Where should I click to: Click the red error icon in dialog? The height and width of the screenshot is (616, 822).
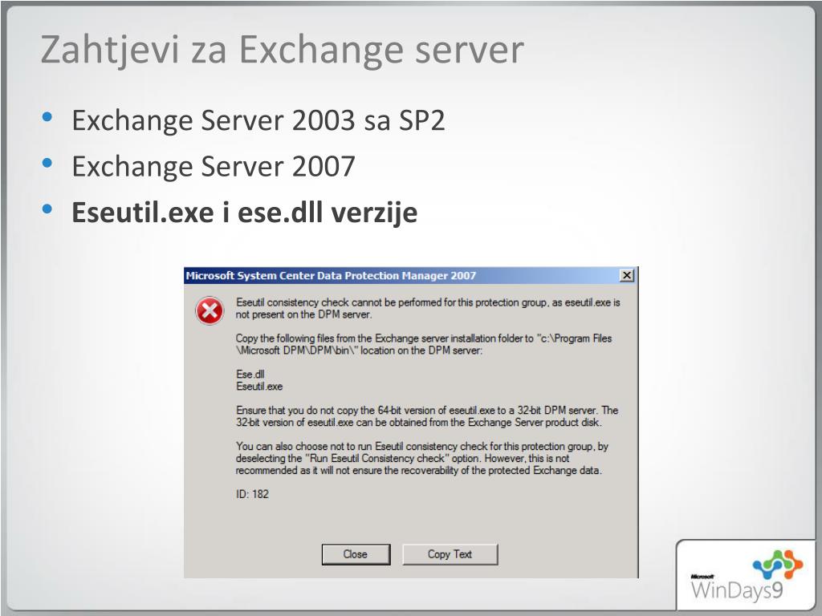pos(210,310)
